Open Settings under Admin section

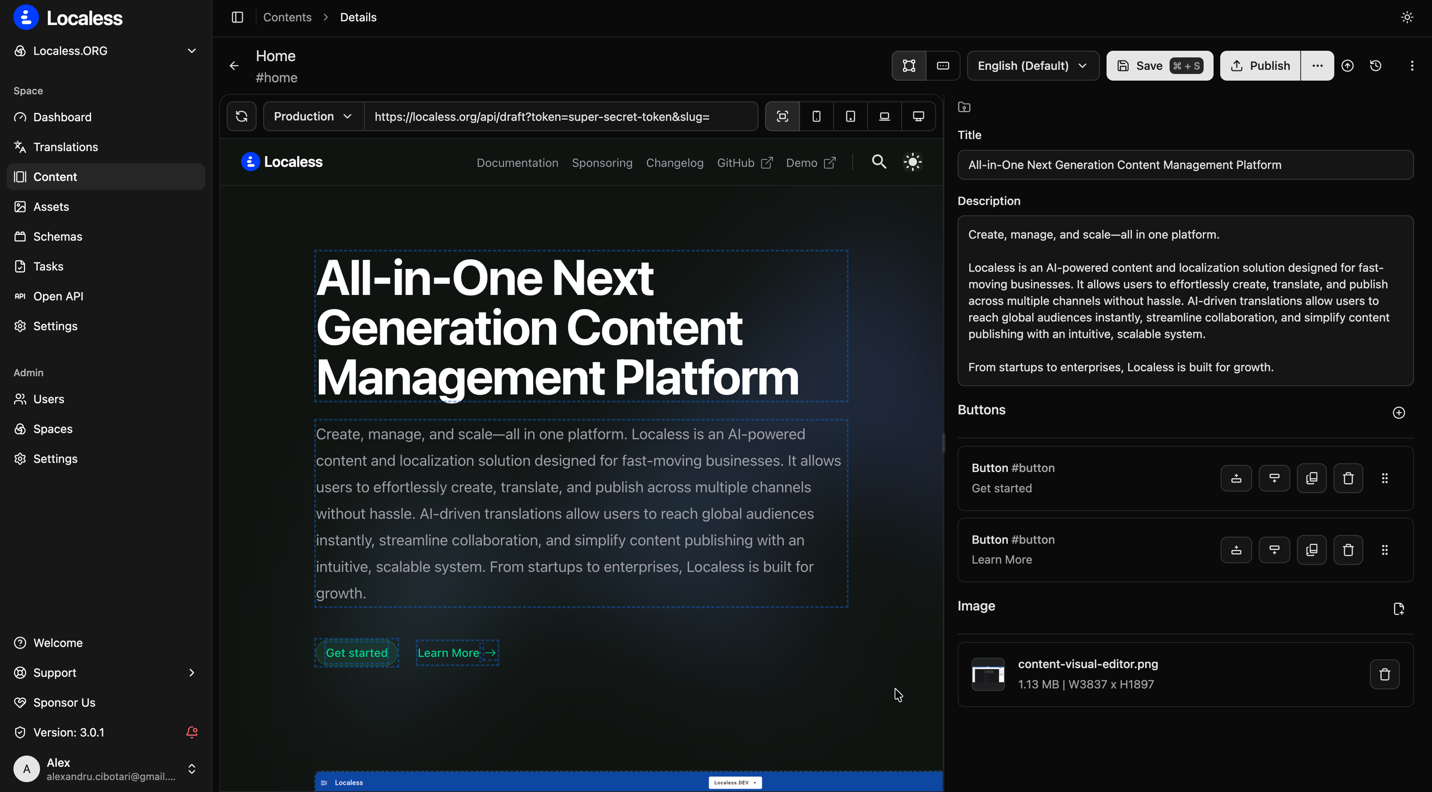[x=106, y=459]
